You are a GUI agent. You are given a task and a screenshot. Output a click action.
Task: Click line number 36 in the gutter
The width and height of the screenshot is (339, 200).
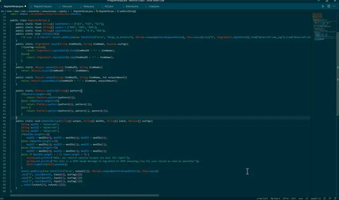point(4,90)
